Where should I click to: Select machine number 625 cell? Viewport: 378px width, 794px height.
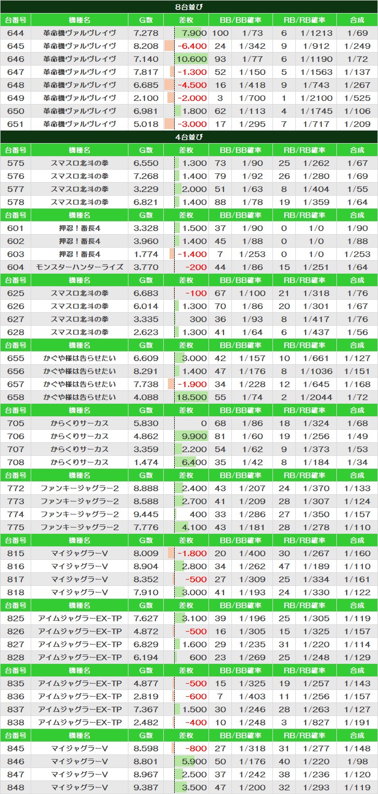point(16,293)
